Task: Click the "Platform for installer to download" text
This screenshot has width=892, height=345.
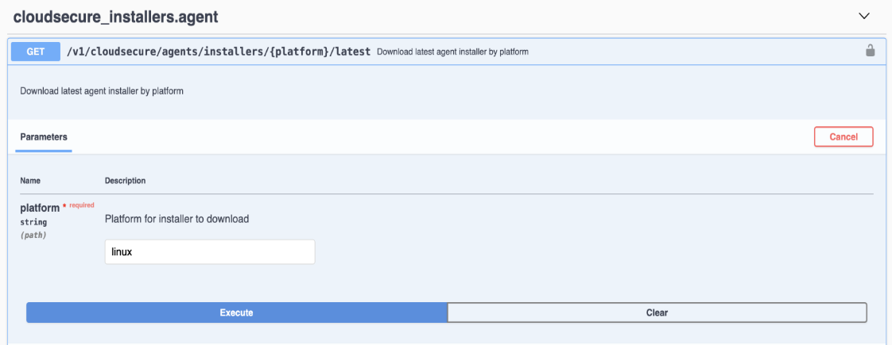Action: (176, 219)
